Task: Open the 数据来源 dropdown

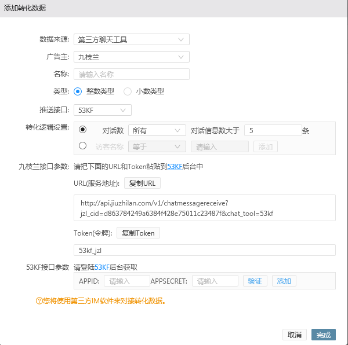Action: (x=132, y=39)
